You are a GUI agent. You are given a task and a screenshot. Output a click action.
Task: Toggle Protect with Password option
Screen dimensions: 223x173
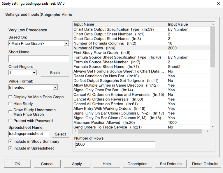[11, 121]
